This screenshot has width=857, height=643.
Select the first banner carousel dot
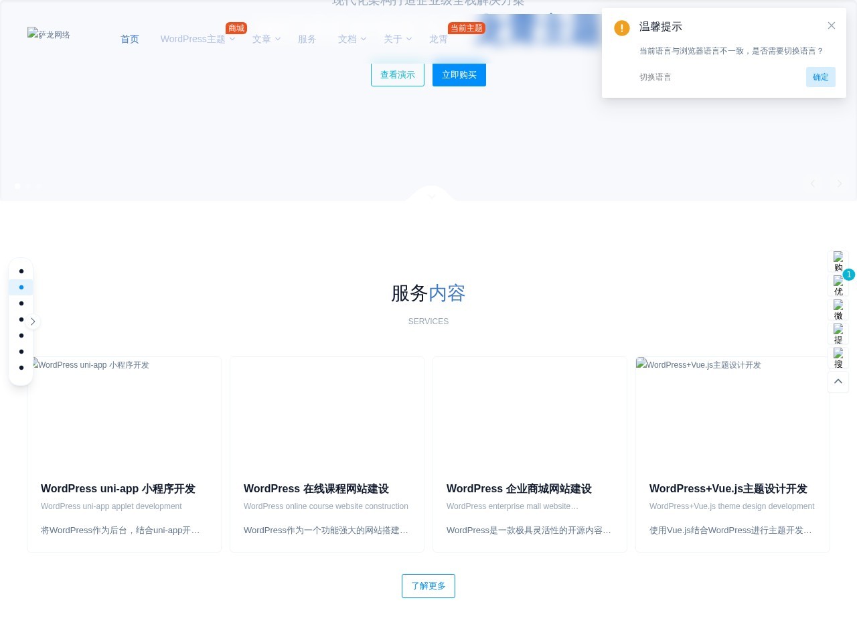17,186
